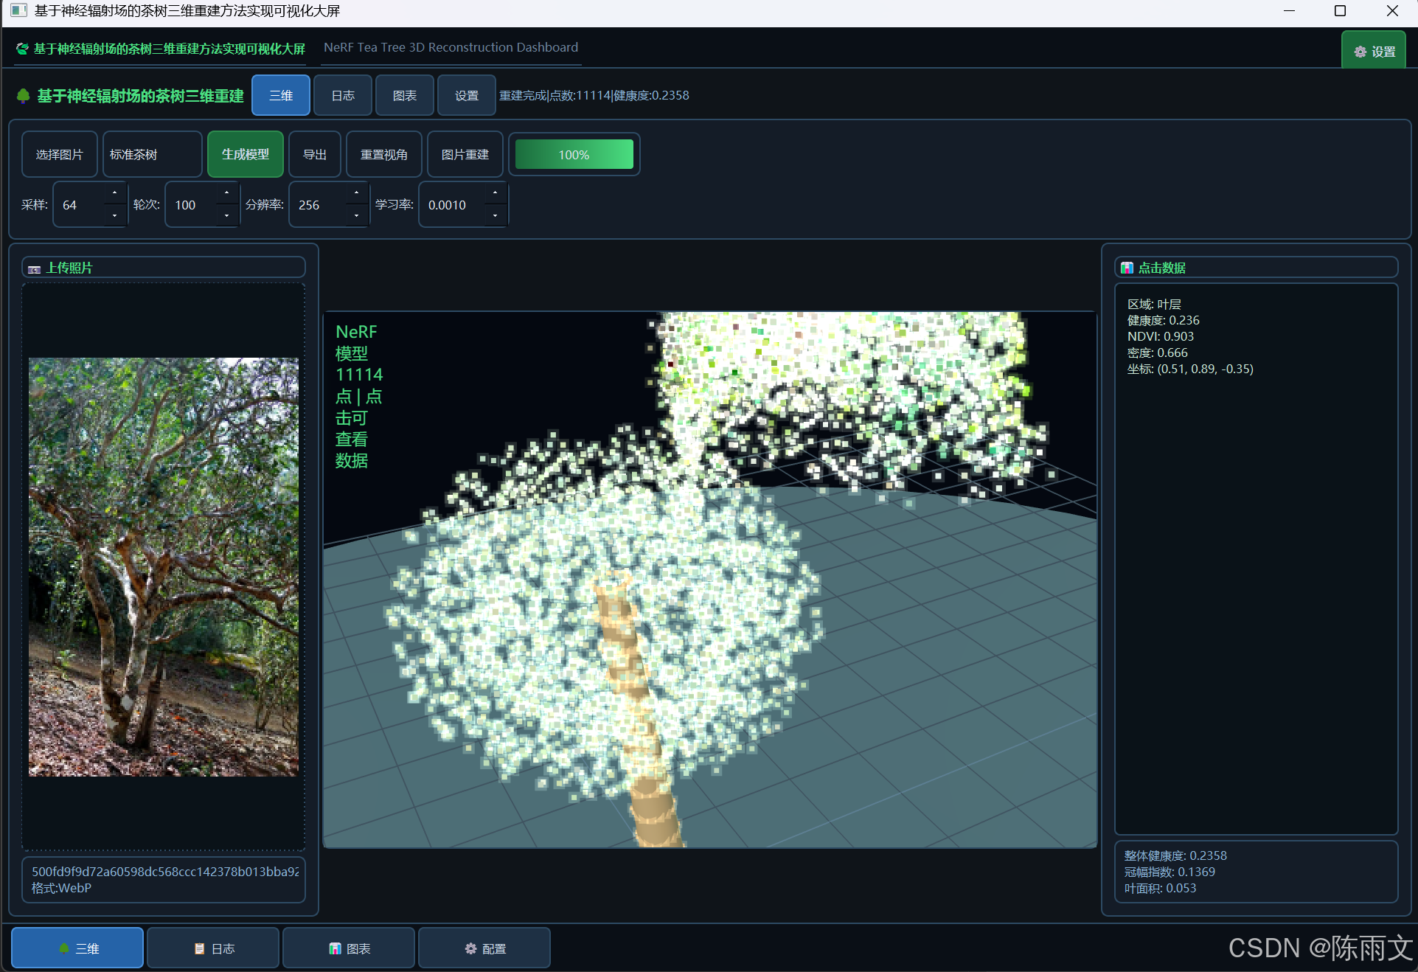The image size is (1418, 972).
Task: Select the bottom 图表 navigation tab
Action: (349, 948)
